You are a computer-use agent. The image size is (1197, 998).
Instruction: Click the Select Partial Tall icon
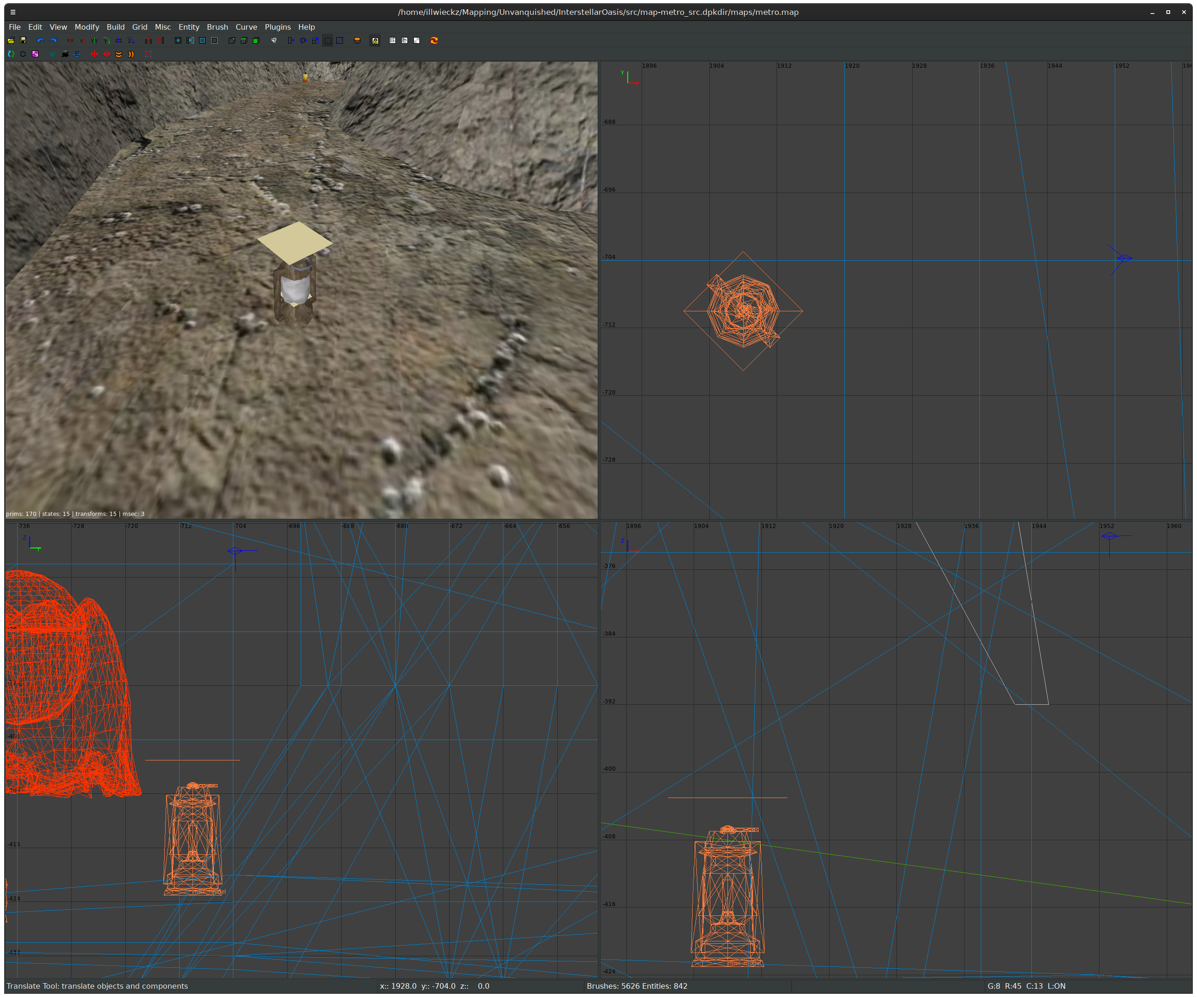pyautogui.click(x=214, y=40)
